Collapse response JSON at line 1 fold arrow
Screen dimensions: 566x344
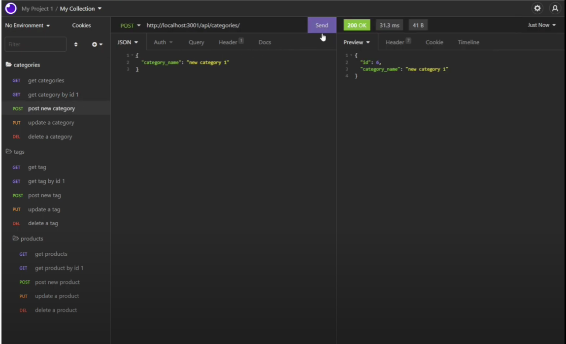click(x=351, y=55)
